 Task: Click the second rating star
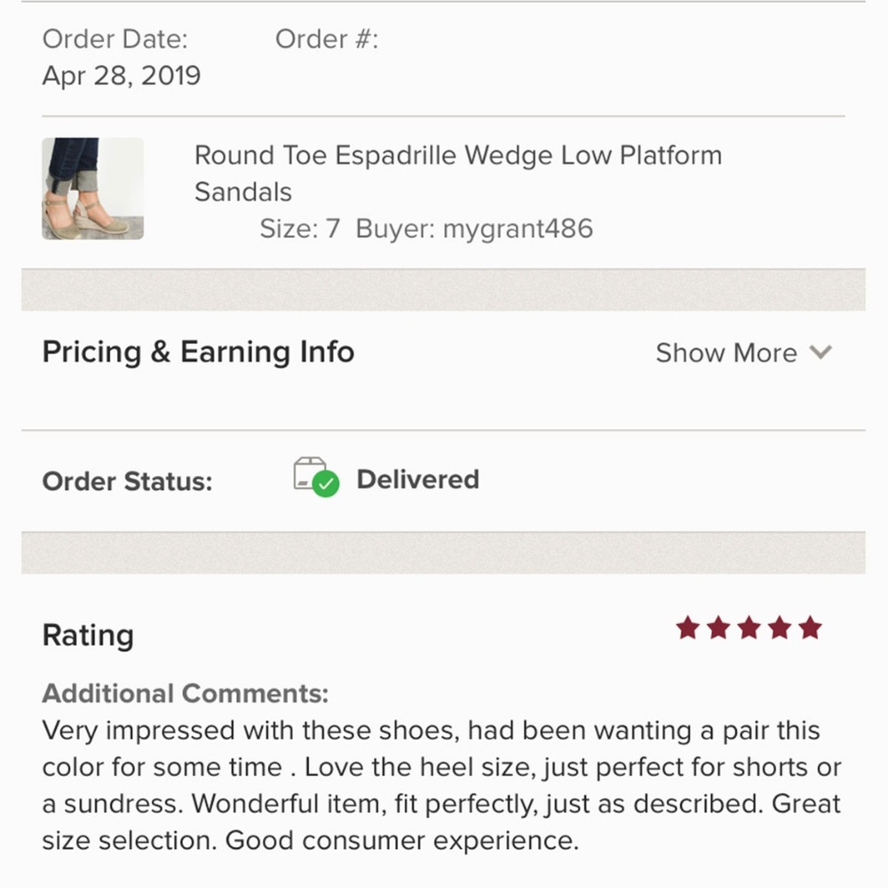[x=718, y=629]
